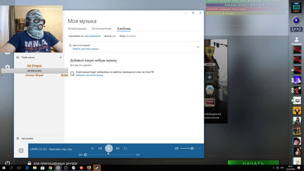Click link 'Выберите, где искать музыку'
304x171 pixels.
point(90,75)
